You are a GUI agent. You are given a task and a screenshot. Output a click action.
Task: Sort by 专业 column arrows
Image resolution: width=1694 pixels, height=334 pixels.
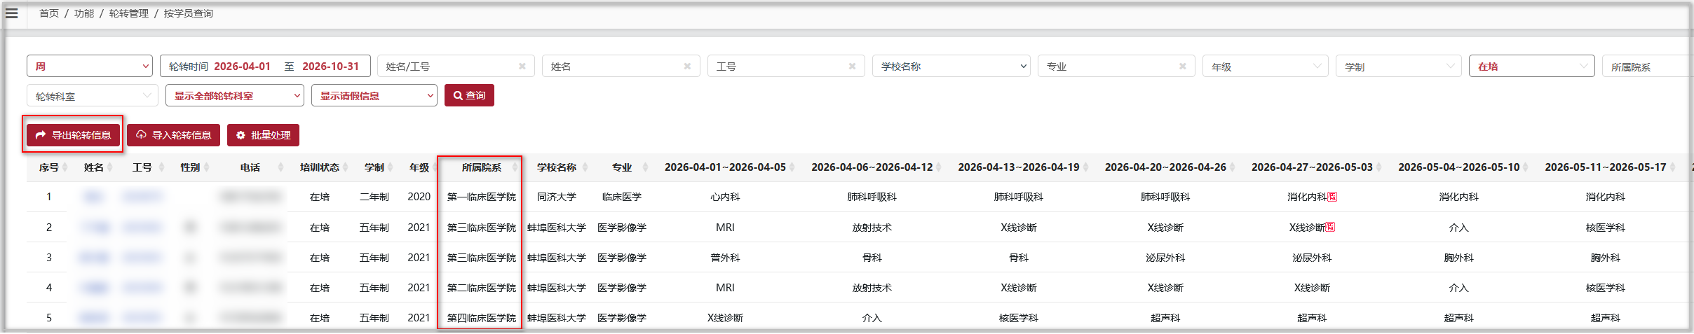[x=645, y=167]
